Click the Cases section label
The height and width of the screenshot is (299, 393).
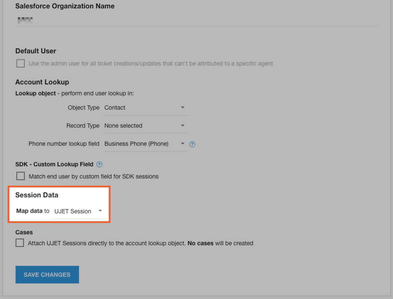click(x=24, y=232)
